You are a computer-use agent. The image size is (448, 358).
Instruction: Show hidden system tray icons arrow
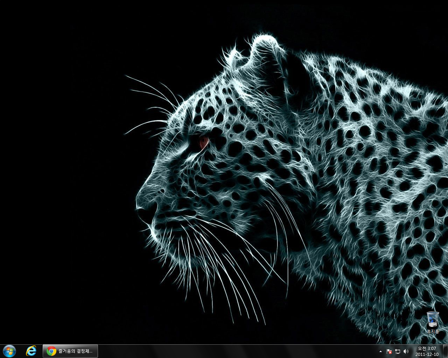(380, 351)
